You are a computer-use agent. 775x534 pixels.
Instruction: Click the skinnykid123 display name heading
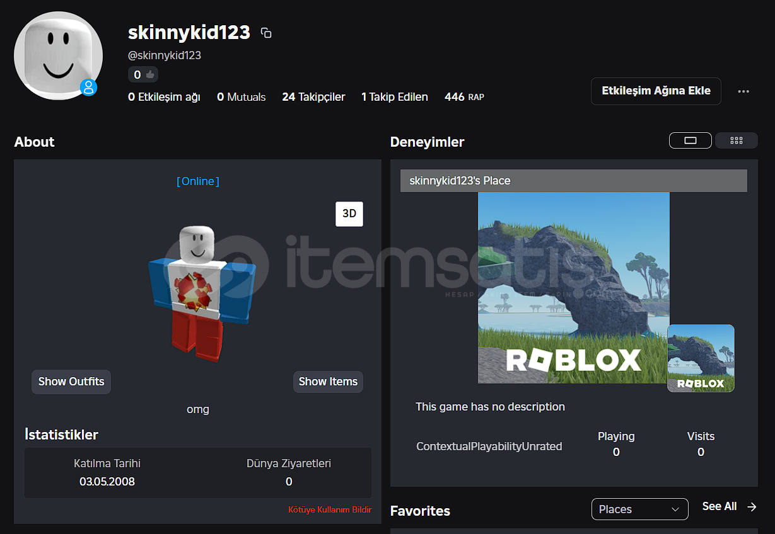tap(189, 33)
